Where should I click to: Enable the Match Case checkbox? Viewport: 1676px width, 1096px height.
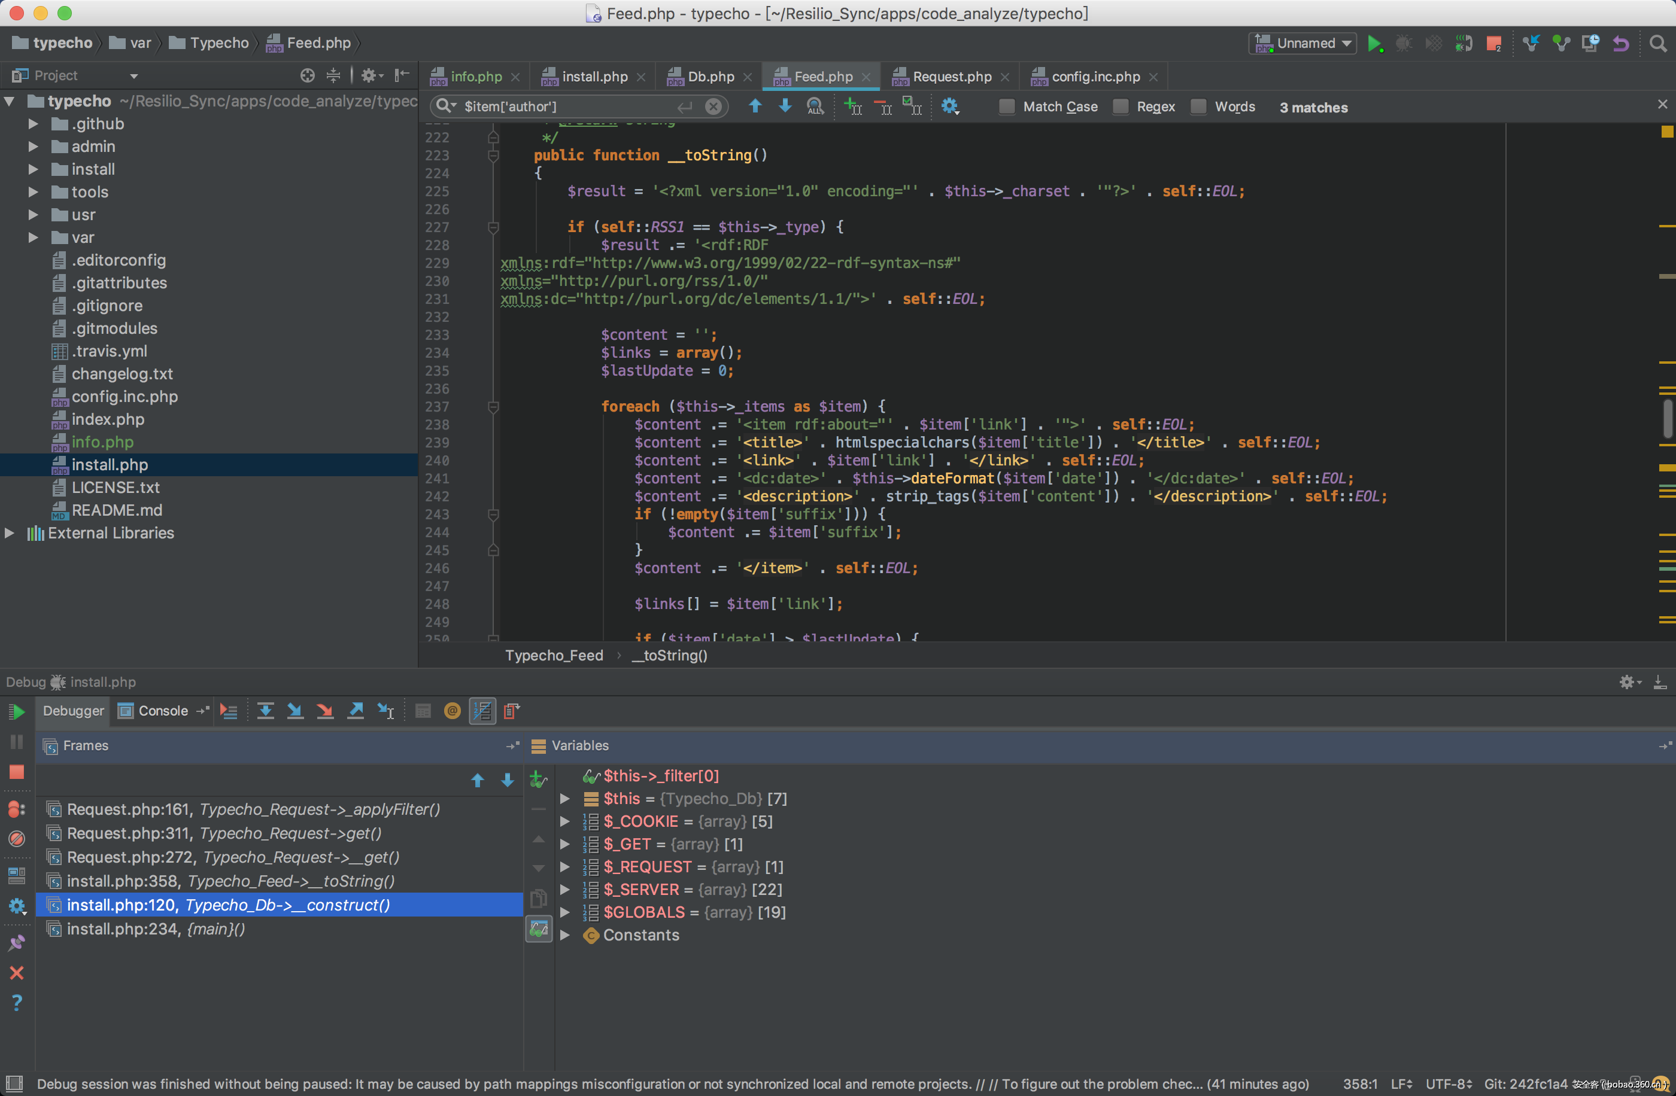[1007, 107]
